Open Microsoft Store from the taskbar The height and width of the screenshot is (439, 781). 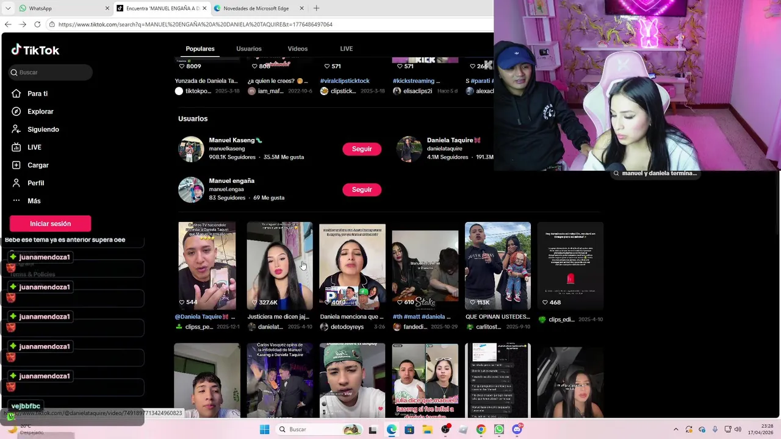click(x=409, y=429)
